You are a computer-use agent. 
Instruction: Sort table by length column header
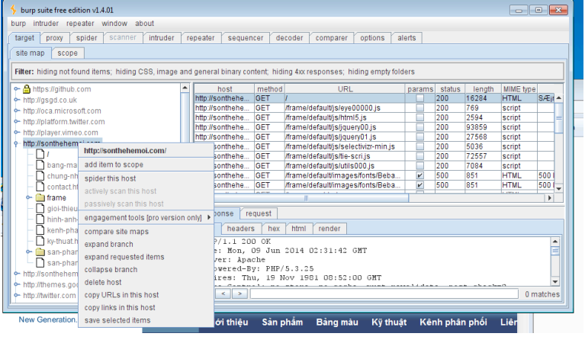pyautogui.click(x=483, y=89)
